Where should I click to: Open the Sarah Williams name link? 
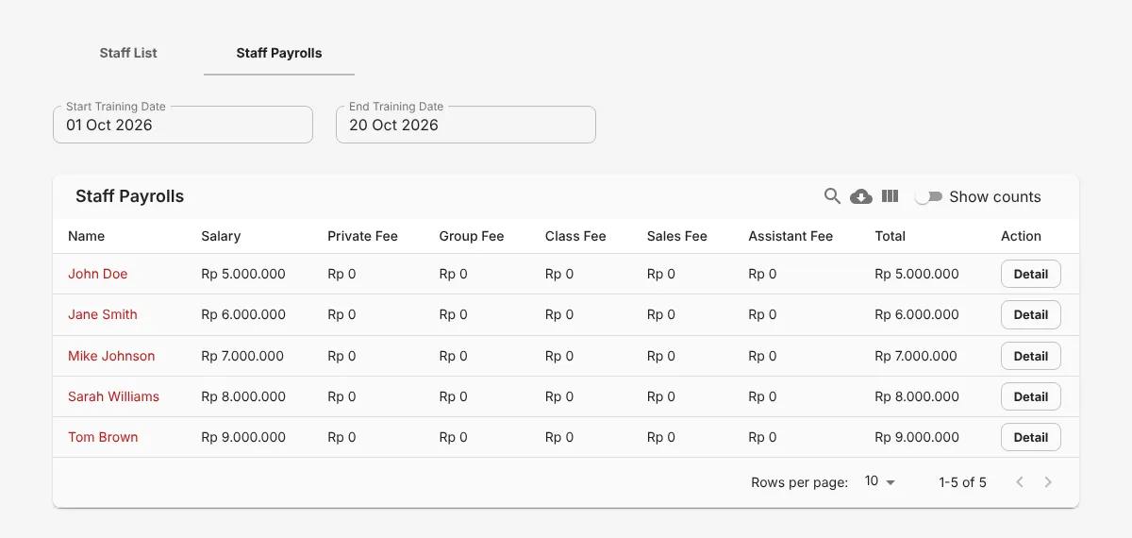click(113, 396)
